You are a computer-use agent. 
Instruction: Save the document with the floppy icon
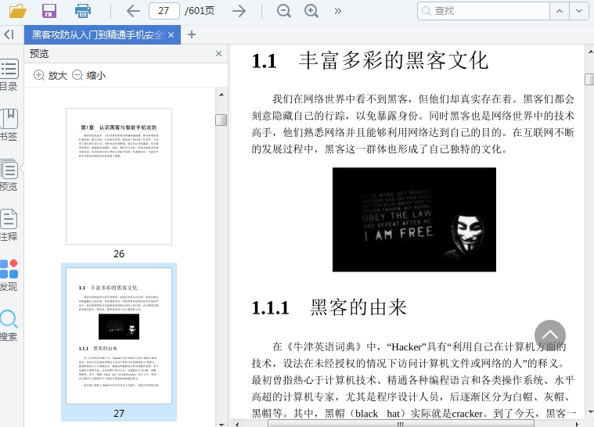tap(49, 11)
